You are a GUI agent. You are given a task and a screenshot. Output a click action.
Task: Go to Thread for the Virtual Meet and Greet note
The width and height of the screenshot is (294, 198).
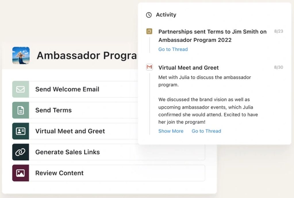pos(206,131)
